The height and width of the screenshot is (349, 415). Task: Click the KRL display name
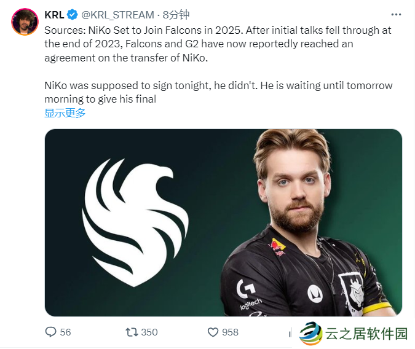[54, 15]
